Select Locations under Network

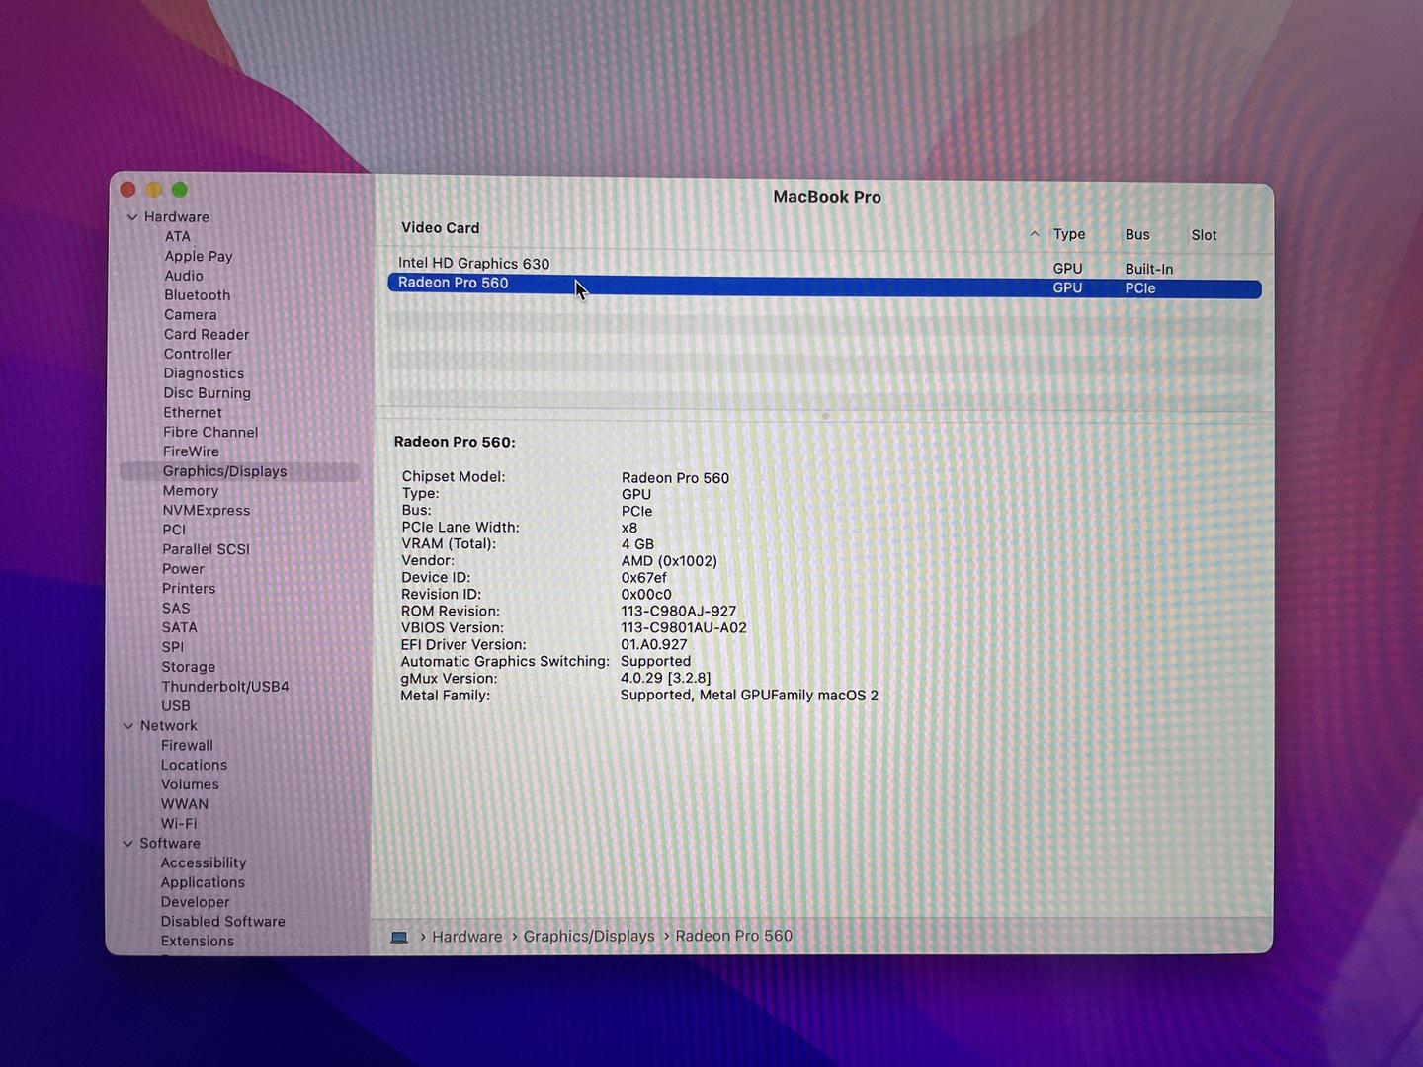tap(194, 766)
